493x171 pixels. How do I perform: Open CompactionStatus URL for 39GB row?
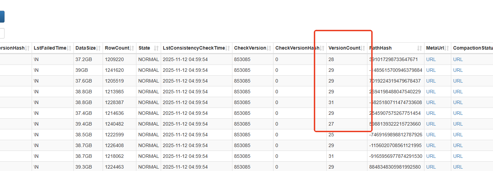[458, 70]
